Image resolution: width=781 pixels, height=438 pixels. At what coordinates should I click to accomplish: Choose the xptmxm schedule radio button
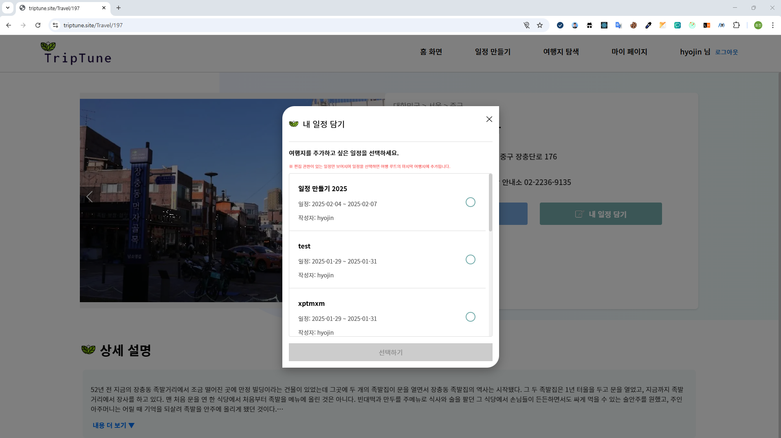470,317
